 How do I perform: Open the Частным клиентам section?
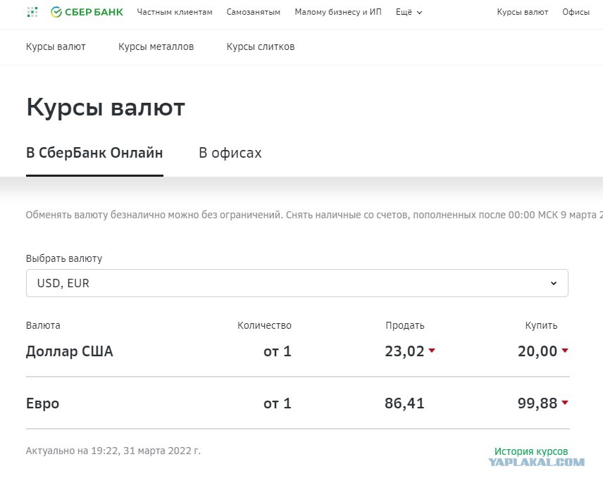pos(175,12)
